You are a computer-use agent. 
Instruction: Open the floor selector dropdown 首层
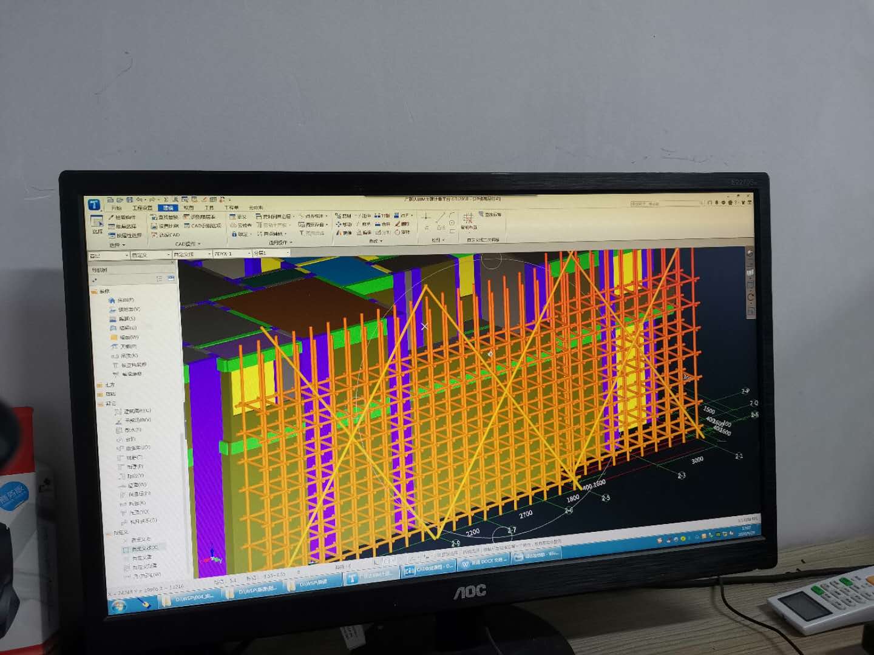(109, 255)
